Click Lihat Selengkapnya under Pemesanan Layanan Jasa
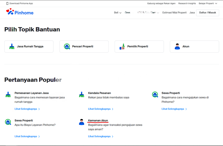The image size is (223, 146). (x=27, y=109)
